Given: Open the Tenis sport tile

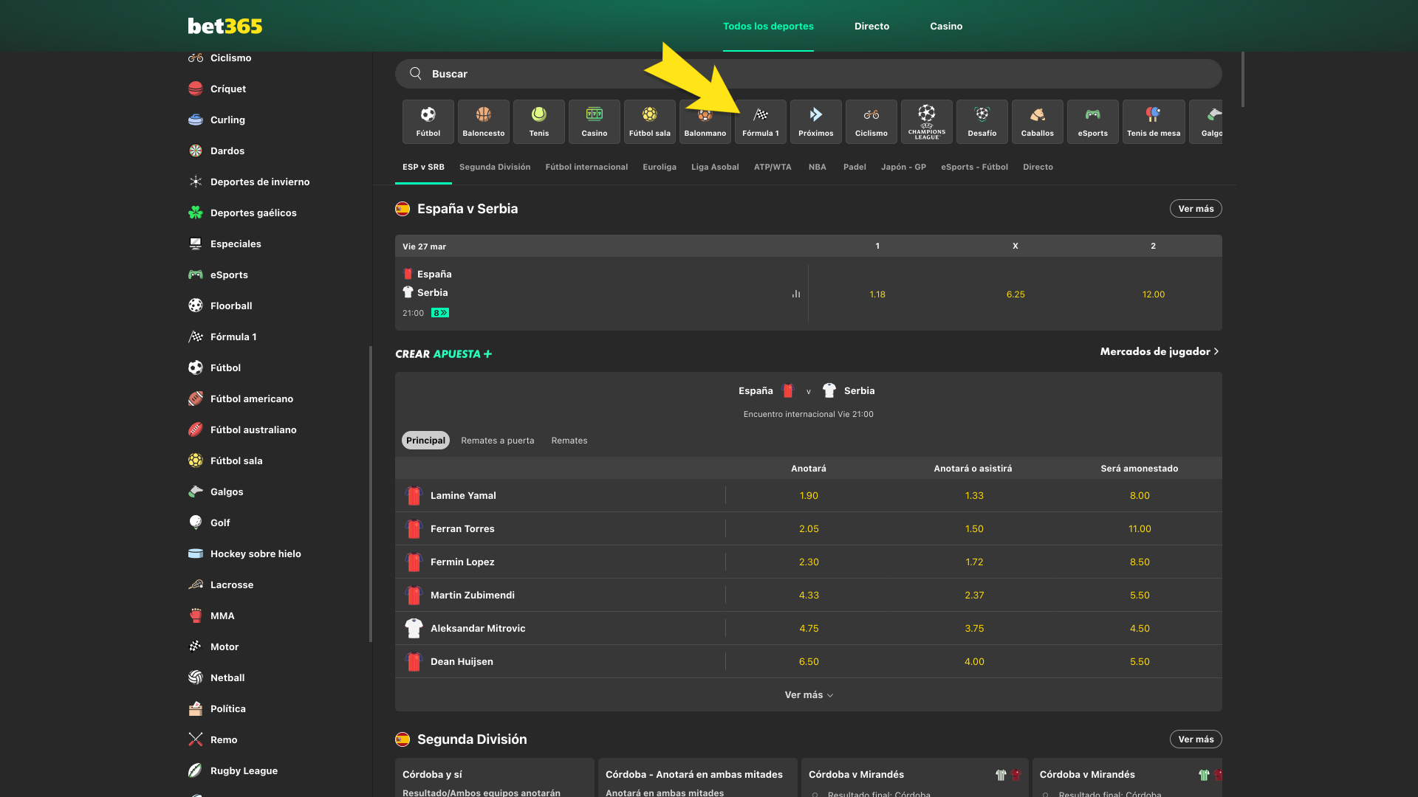Looking at the screenshot, I should pos(538,122).
